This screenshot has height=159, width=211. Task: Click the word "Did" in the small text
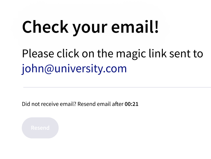[26, 104]
